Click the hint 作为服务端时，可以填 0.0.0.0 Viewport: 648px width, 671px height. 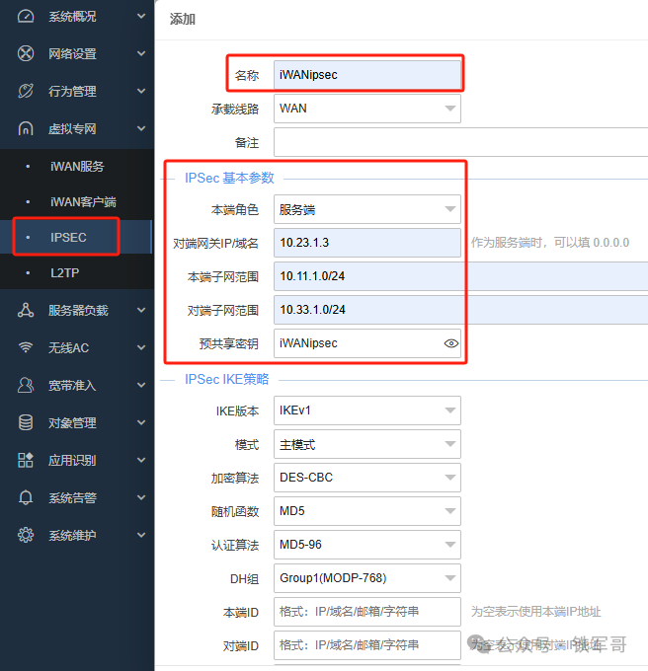coord(550,243)
